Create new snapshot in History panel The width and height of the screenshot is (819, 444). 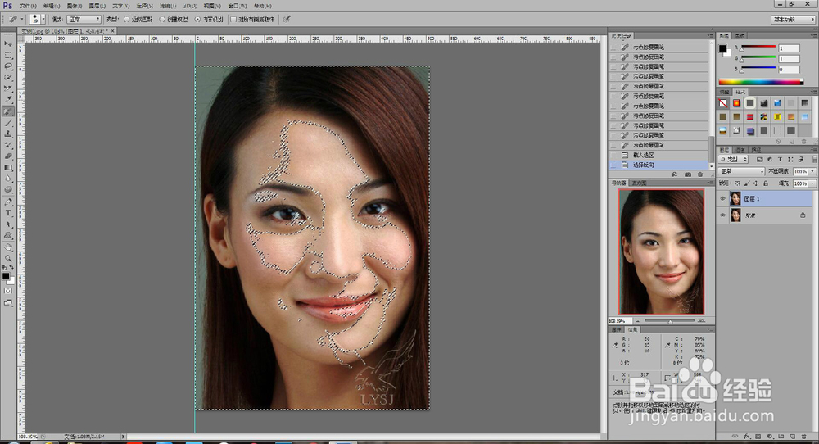pyautogui.click(x=688, y=174)
